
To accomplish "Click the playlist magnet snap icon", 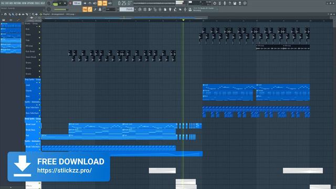I will pyautogui.click(x=5, y=14).
